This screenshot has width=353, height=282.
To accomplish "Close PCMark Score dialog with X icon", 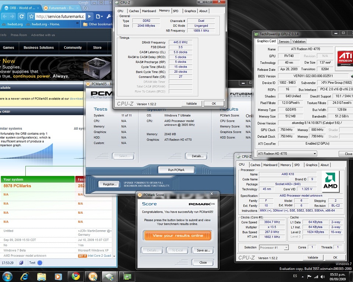I will pos(212,194).
